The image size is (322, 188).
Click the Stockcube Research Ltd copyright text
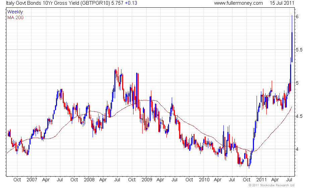[271, 185]
